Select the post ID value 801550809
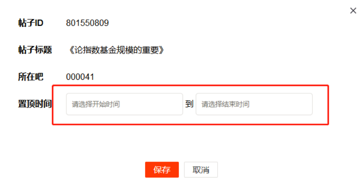The width and height of the screenshot is (364, 181). click(x=87, y=23)
